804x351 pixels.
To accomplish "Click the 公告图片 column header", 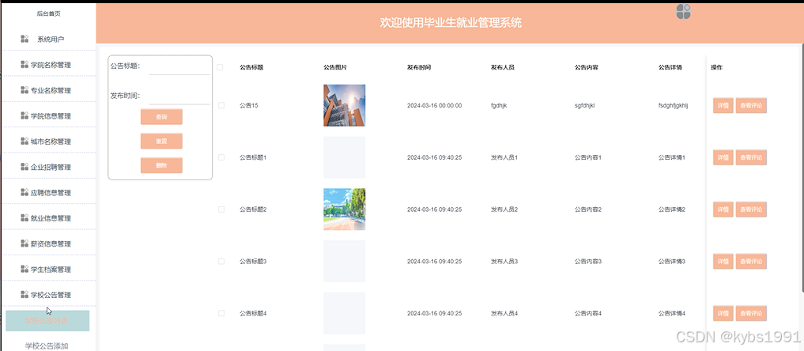I will (335, 67).
